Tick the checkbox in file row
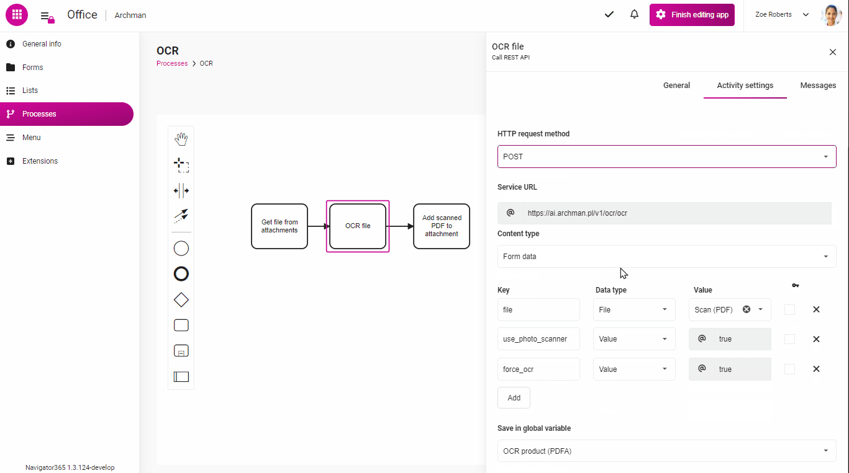This screenshot has height=473, width=849. (x=789, y=309)
